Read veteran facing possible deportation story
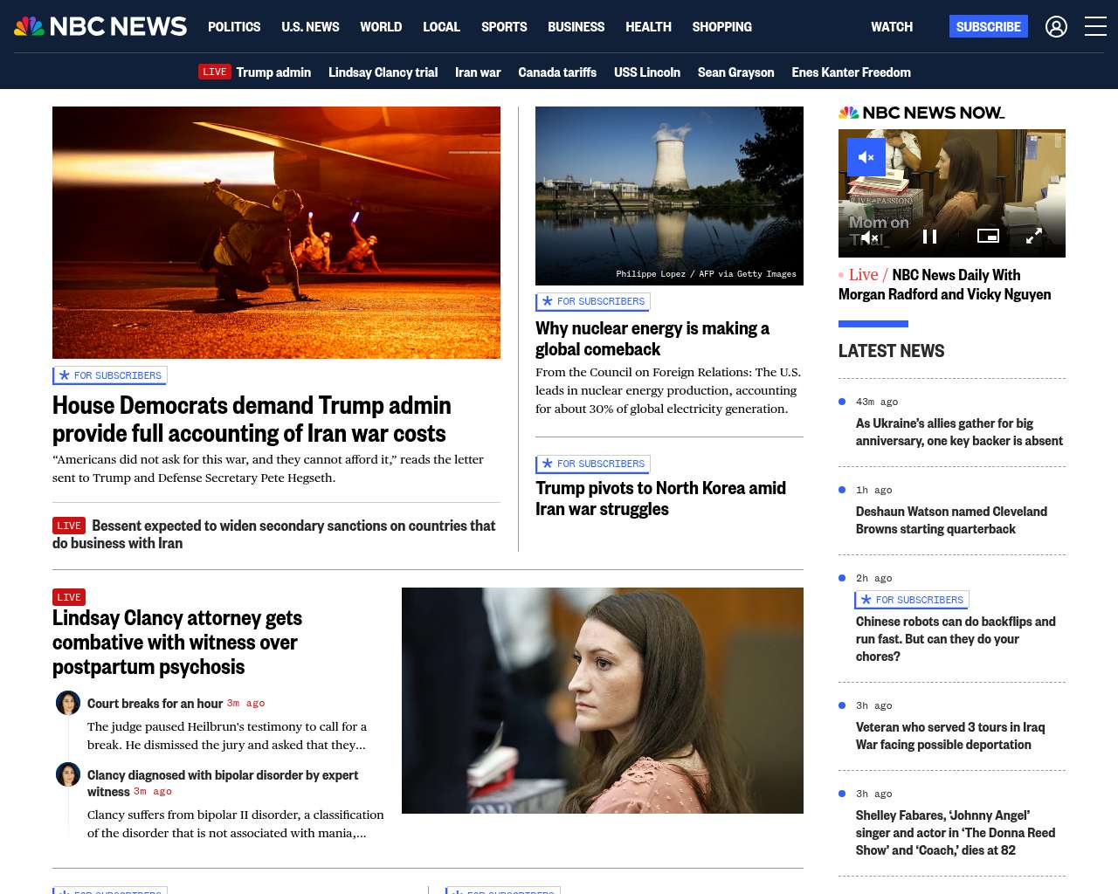1118x894 pixels. 950,736
